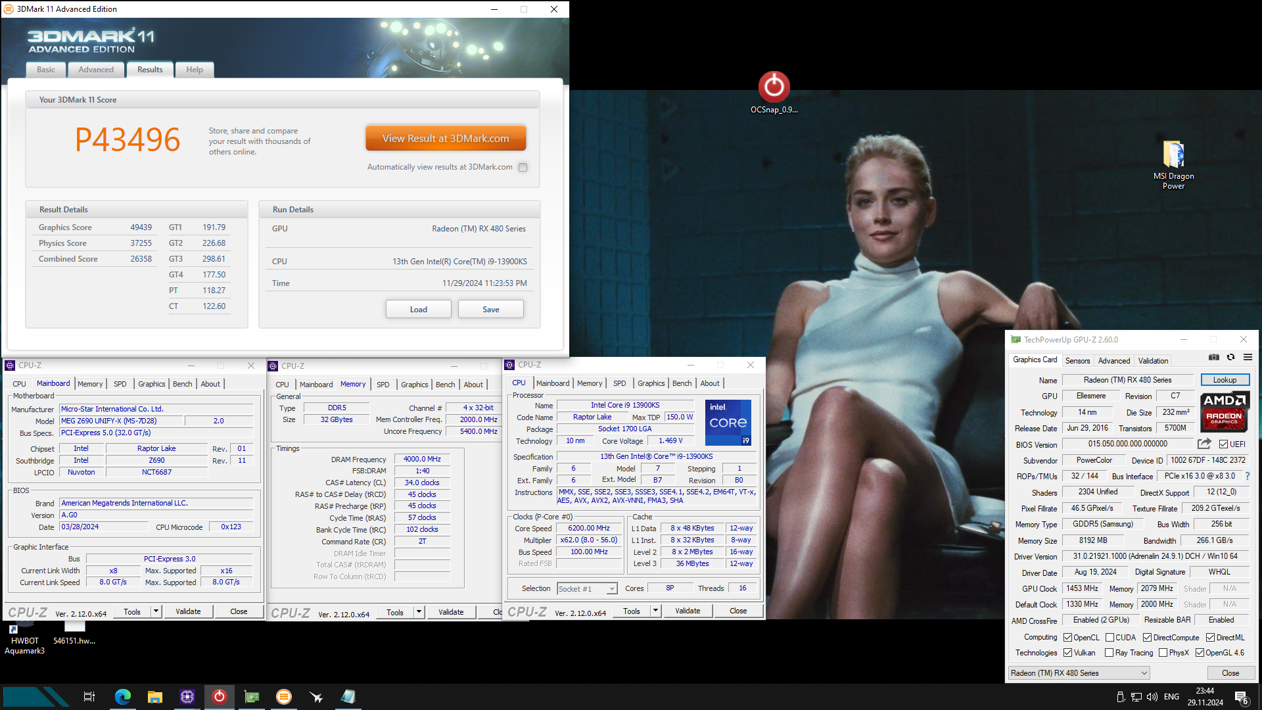Click the question mark beside Bus Interface
This screenshot has width=1262, height=710.
(x=1247, y=476)
